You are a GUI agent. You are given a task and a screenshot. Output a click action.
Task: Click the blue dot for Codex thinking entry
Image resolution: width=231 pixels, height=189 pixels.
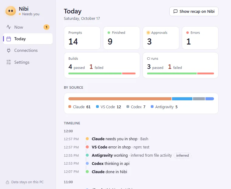pos(87,163)
